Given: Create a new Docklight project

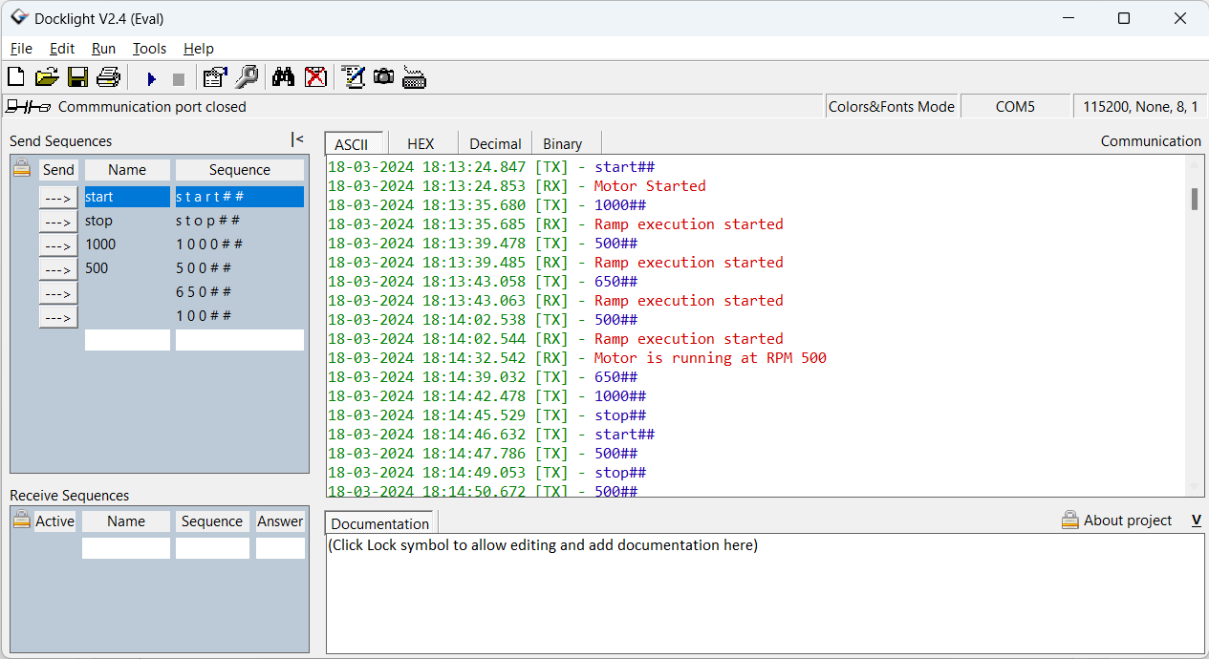Looking at the screenshot, I should pyautogui.click(x=15, y=76).
